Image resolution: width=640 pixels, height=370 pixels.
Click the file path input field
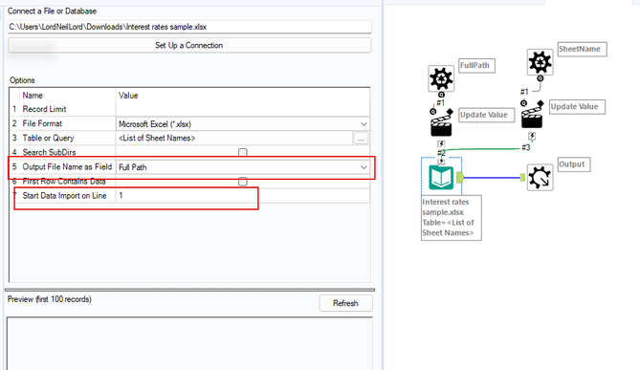pyautogui.click(x=189, y=27)
